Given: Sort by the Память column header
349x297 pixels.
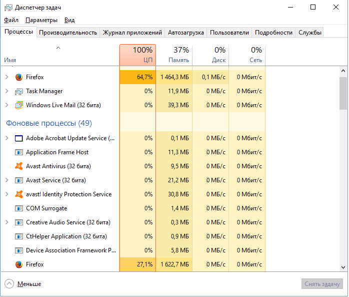Looking at the screenshot, I should click(174, 55).
